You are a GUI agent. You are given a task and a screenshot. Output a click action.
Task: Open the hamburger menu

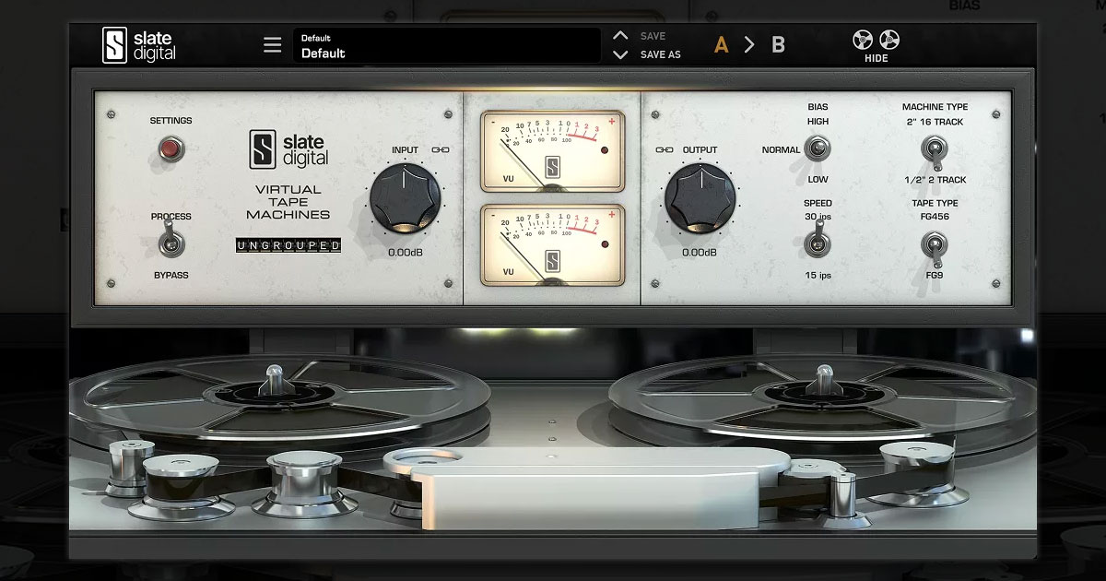[272, 43]
